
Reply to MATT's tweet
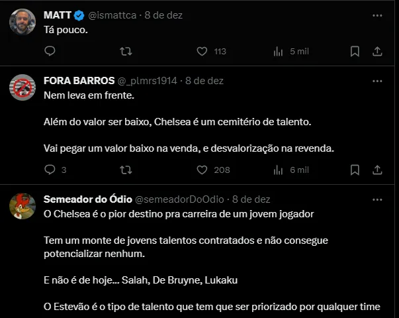click(50, 51)
